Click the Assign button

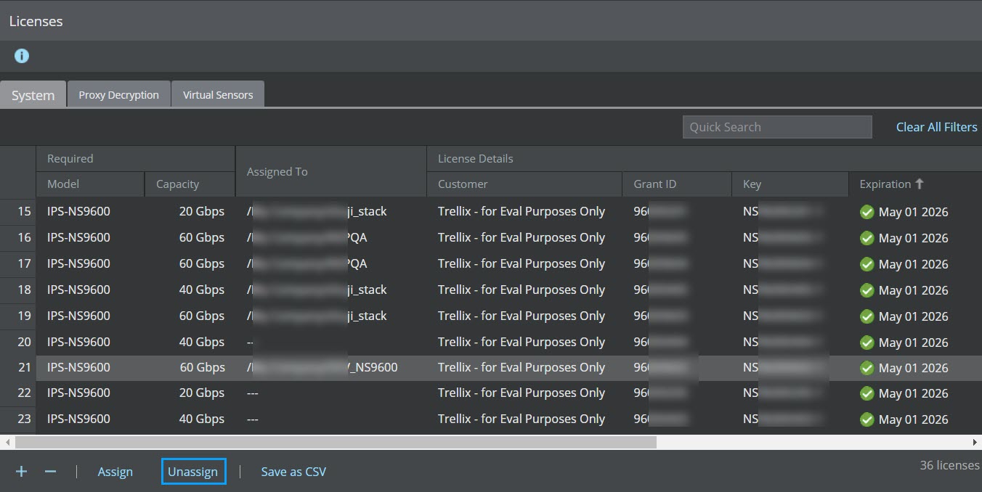(x=115, y=472)
